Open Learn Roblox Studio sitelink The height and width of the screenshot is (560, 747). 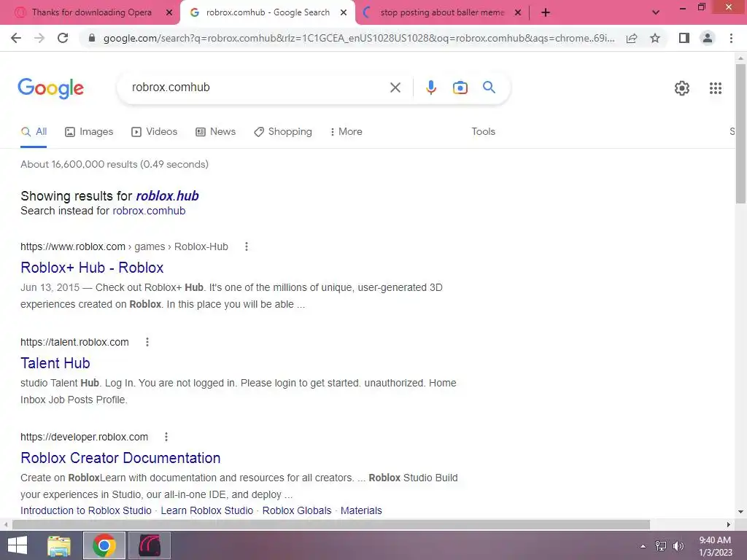coord(206,510)
